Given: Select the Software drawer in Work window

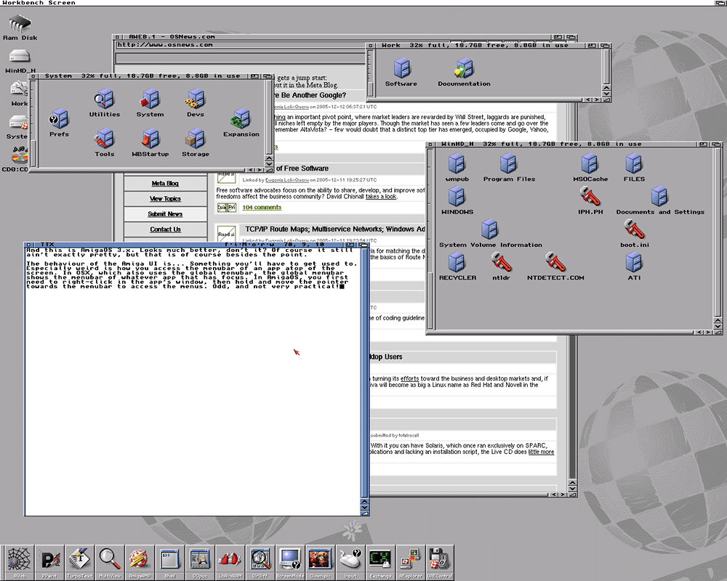Looking at the screenshot, I should tap(401, 73).
